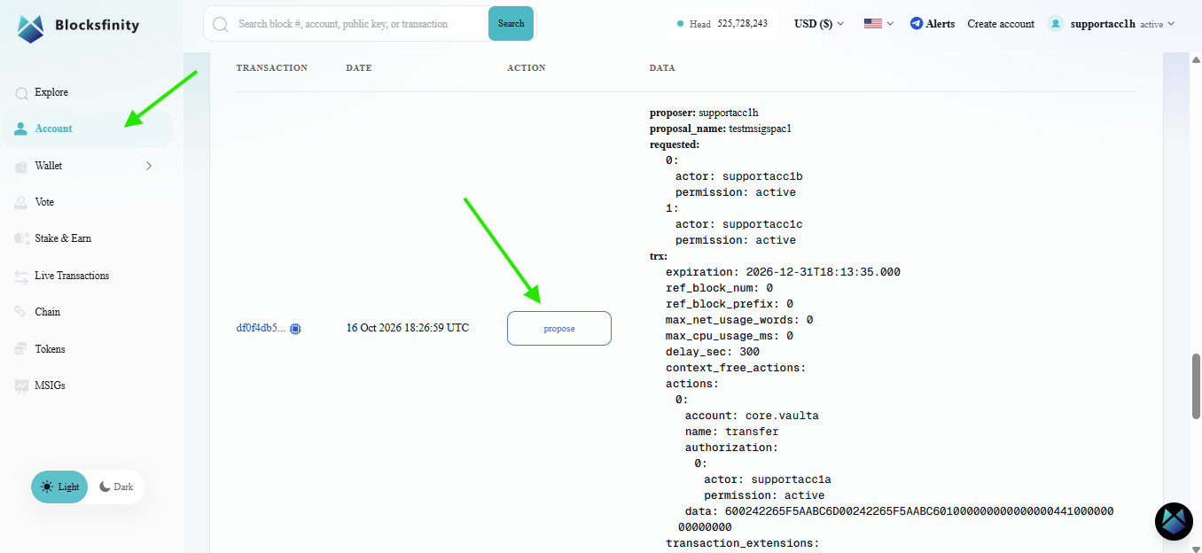Viewport: 1202px width, 553px height.
Task: Click the page vertical scrollbar thumb
Action: click(x=1196, y=386)
